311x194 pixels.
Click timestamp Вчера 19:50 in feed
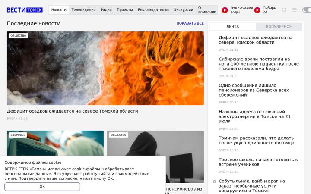coord(228,128)
